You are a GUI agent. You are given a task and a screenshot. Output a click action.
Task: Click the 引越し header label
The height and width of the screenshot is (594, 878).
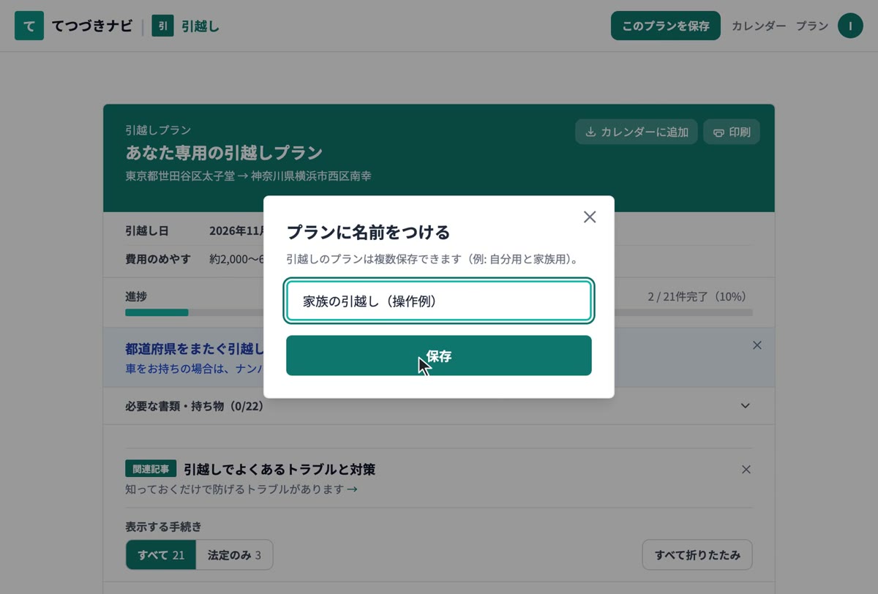click(x=200, y=26)
